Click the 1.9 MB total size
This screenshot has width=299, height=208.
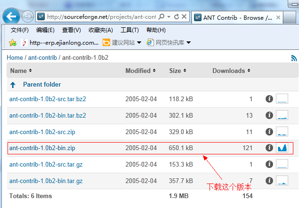[178, 196]
